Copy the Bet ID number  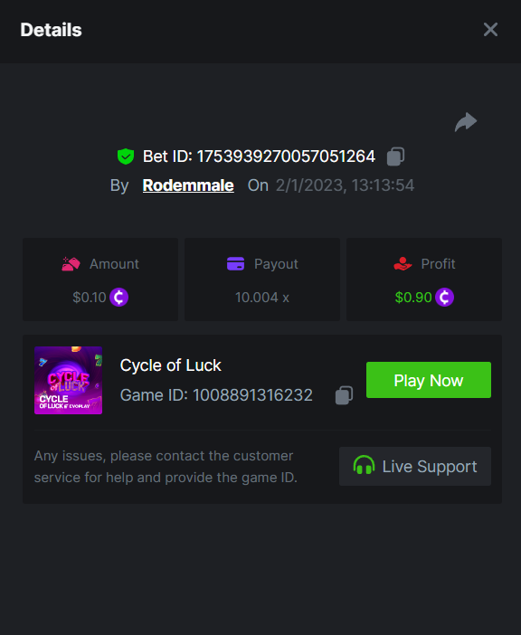(395, 156)
